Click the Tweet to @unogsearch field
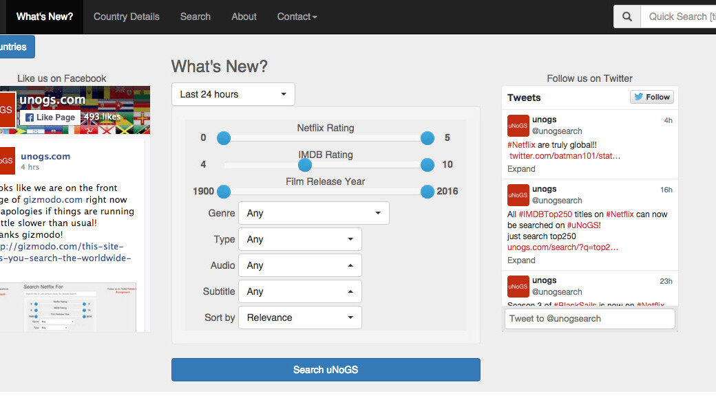 [589, 318]
